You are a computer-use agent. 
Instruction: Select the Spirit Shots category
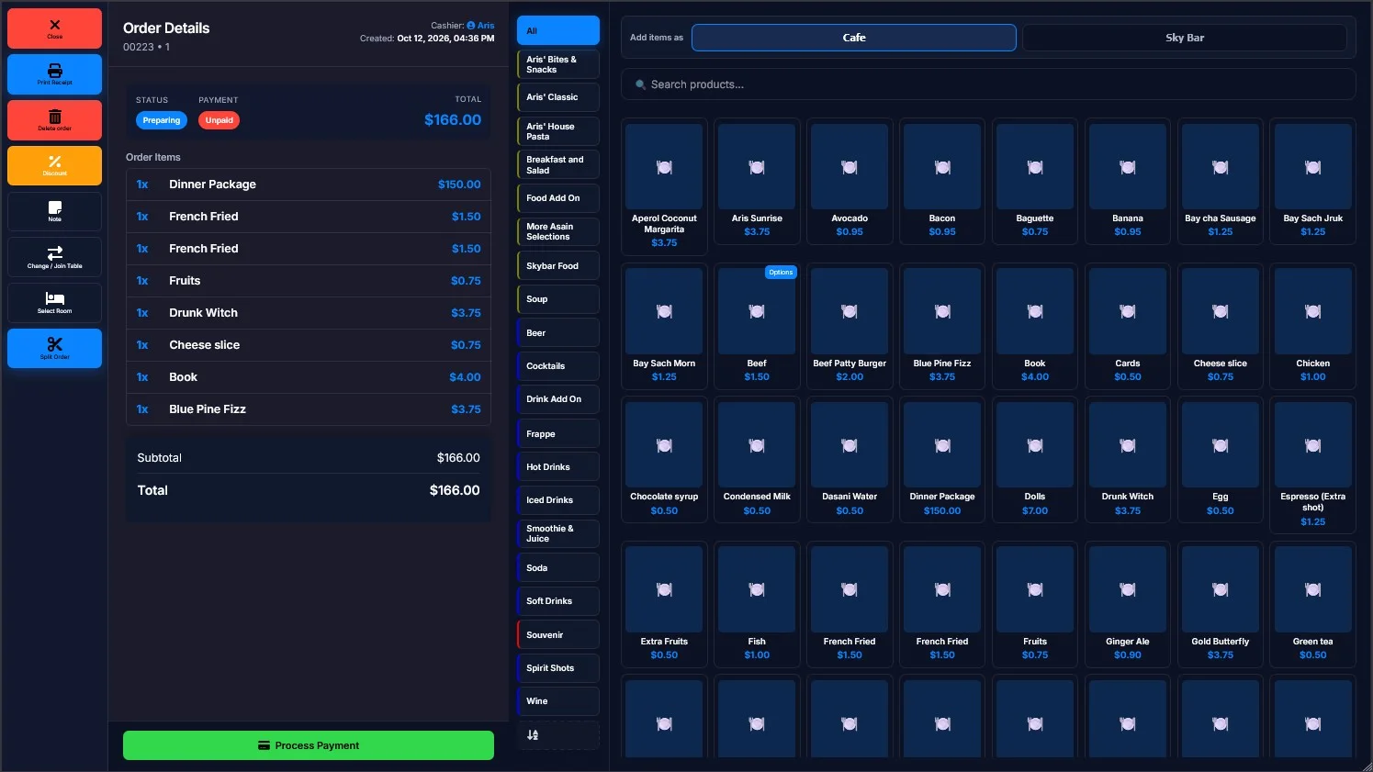(x=558, y=668)
